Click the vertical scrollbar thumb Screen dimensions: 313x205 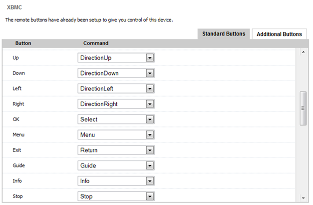(303, 108)
